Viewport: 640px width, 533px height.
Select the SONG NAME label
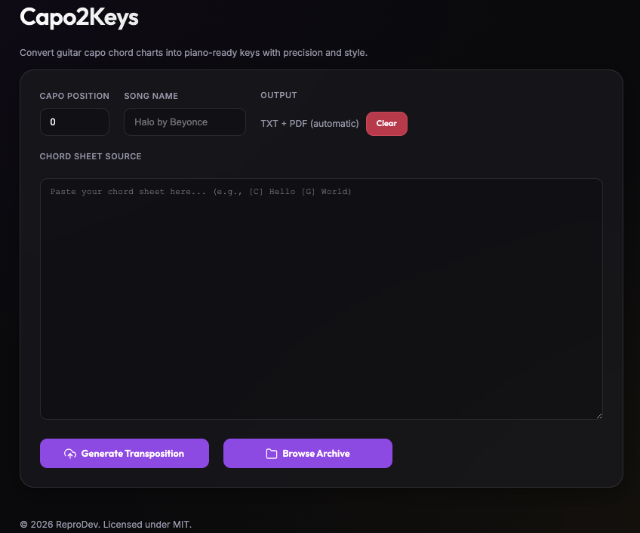click(x=151, y=96)
